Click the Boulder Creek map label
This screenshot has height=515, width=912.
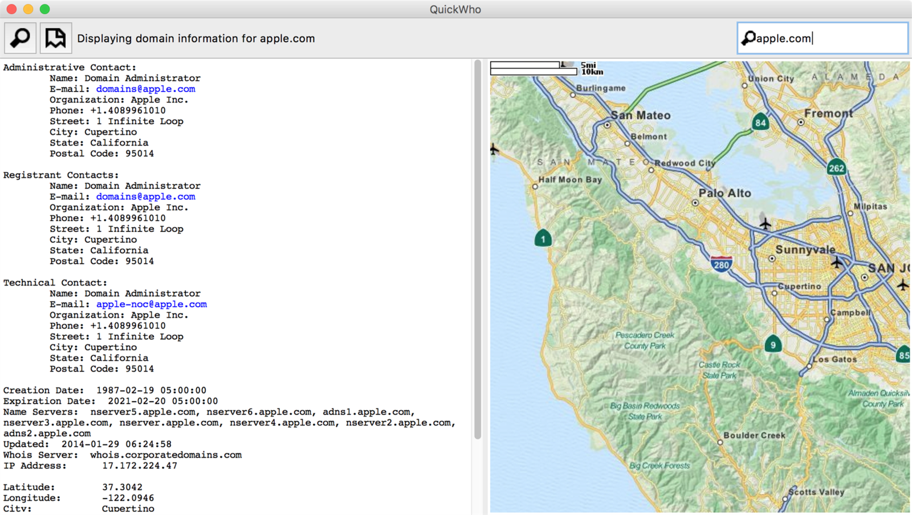754,435
